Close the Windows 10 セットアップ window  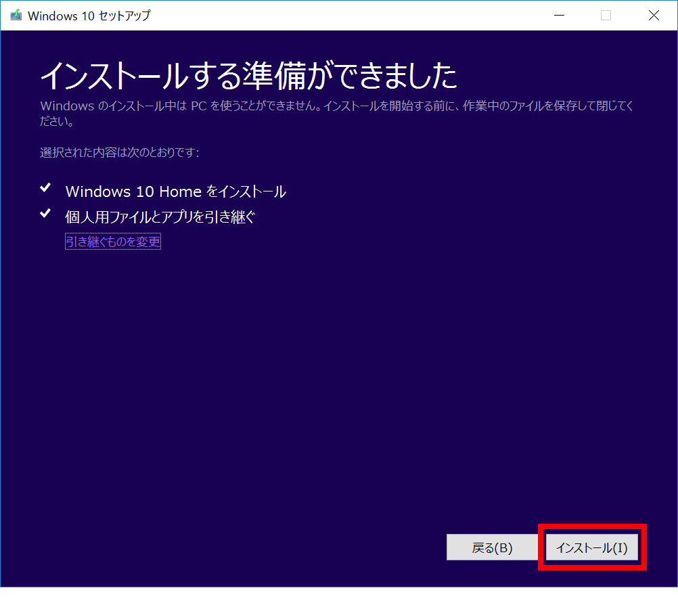[654, 16]
